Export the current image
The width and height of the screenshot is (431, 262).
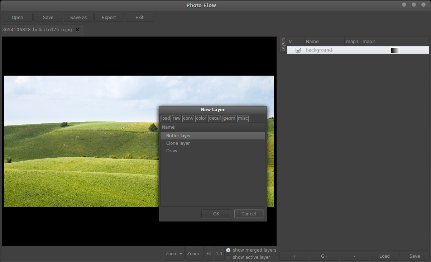tap(109, 17)
